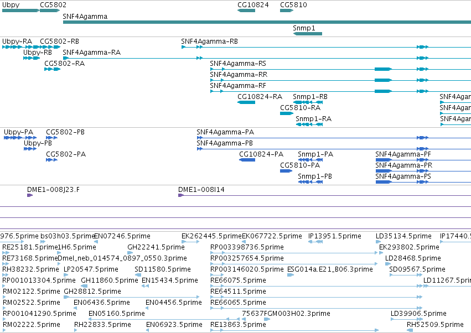Click EST RP003257654.5prime

247,258
